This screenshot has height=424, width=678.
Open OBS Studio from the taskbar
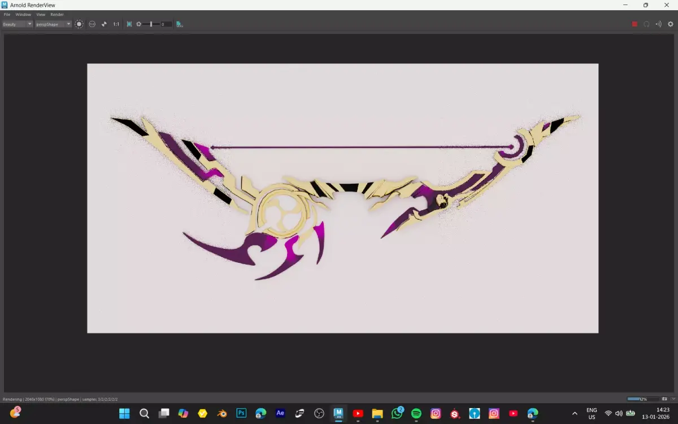pyautogui.click(x=319, y=413)
